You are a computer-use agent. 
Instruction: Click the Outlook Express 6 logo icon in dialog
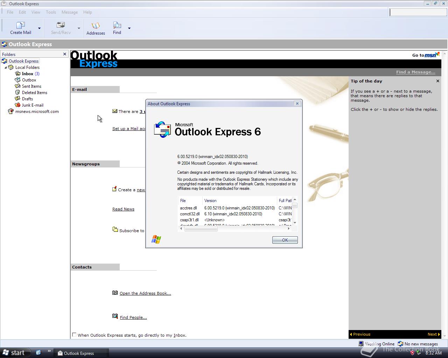(162, 130)
